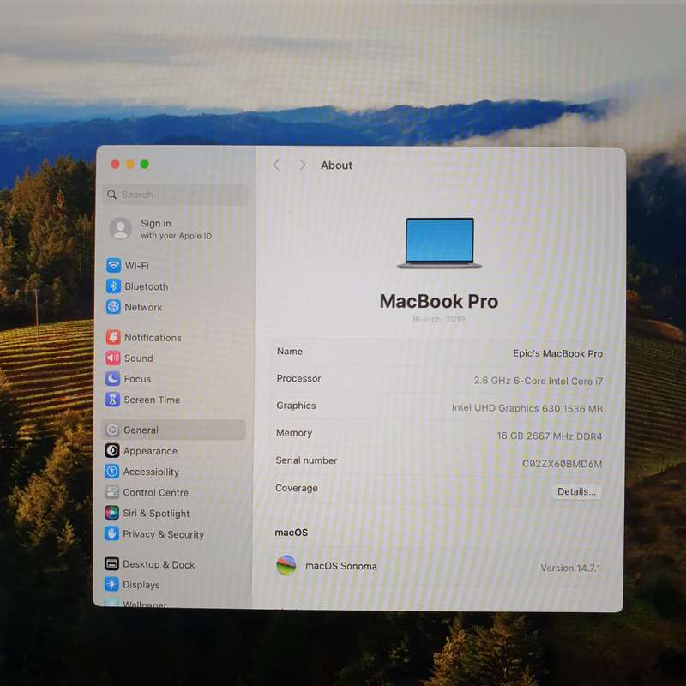Open Notifications bell icon
The height and width of the screenshot is (686, 686).
[x=113, y=337]
